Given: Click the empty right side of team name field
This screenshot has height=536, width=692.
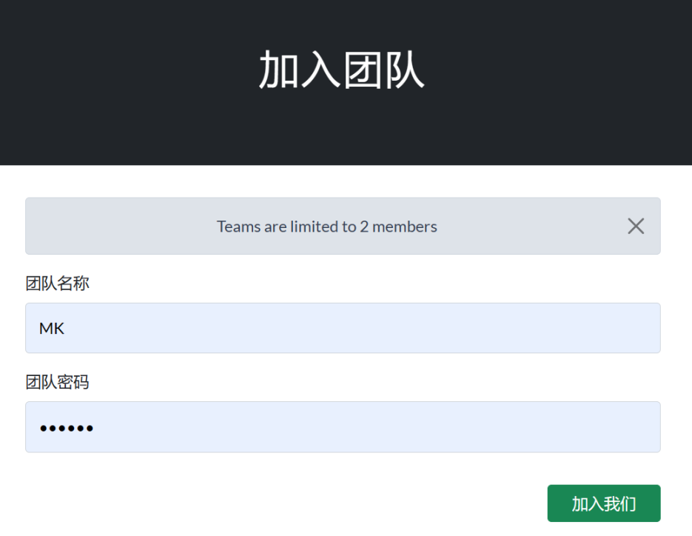Looking at the screenshot, I should 518,328.
